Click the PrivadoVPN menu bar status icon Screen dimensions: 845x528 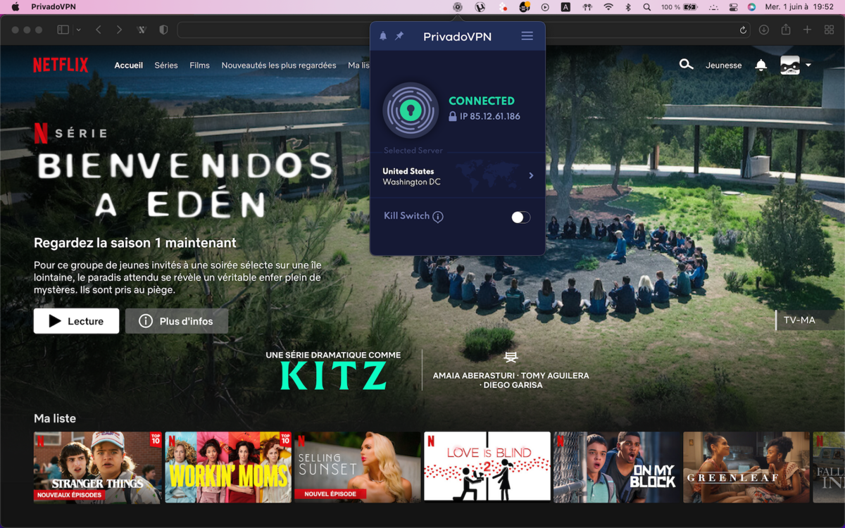[458, 7]
